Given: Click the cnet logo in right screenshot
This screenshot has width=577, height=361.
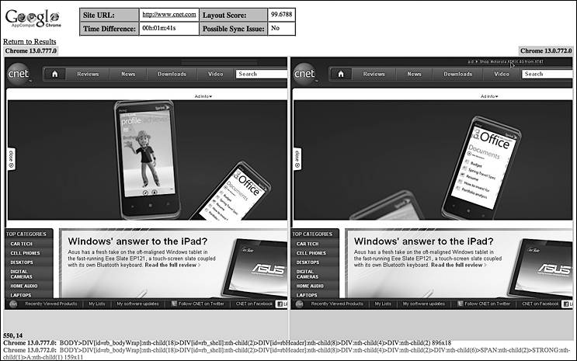Looking at the screenshot, I should (305, 74).
